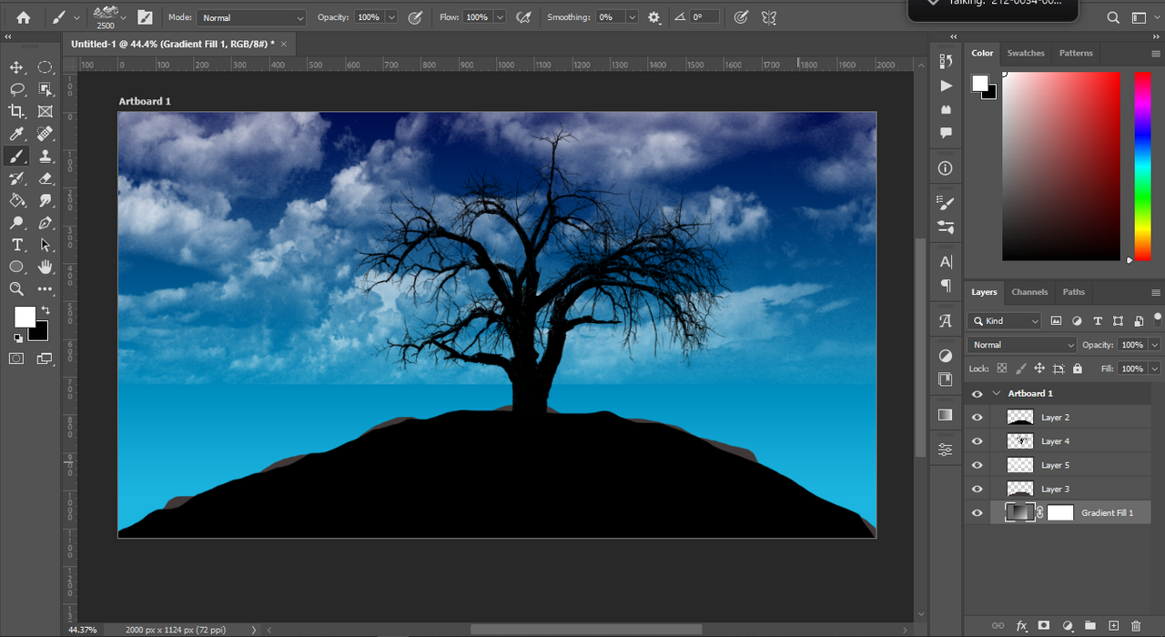Switch to the Channels tab

(1029, 292)
